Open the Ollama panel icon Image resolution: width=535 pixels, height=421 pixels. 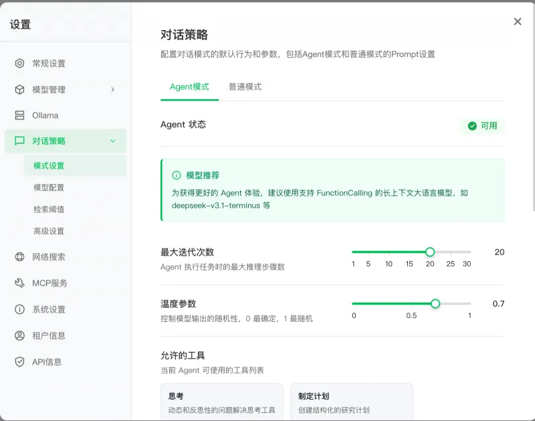coord(20,115)
